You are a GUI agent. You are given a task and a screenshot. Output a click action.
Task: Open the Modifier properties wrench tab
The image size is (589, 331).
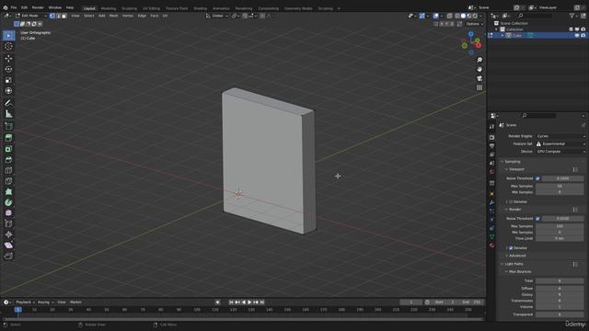491,202
